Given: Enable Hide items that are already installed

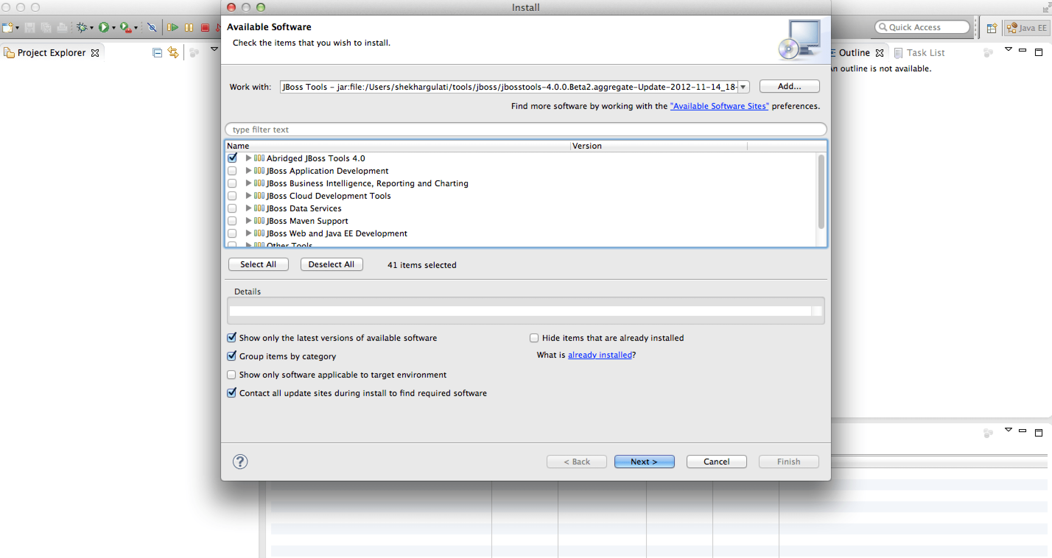Looking at the screenshot, I should coord(534,338).
